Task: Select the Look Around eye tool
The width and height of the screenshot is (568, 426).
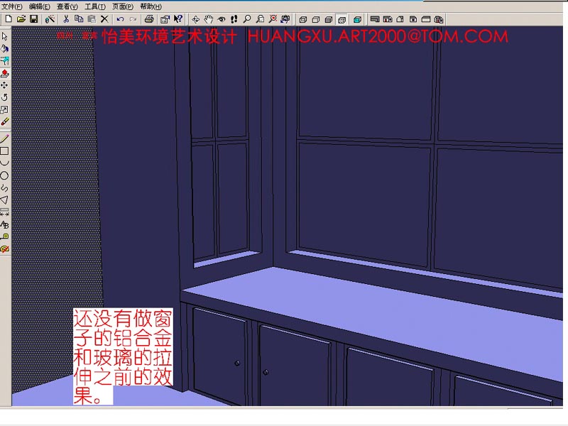Action: [221, 19]
